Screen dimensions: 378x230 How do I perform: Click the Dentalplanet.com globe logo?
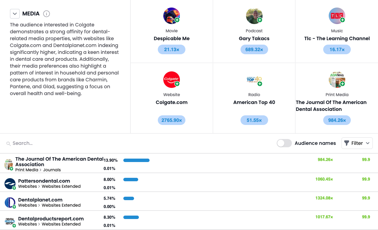pyautogui.click(x=10, y=203)
